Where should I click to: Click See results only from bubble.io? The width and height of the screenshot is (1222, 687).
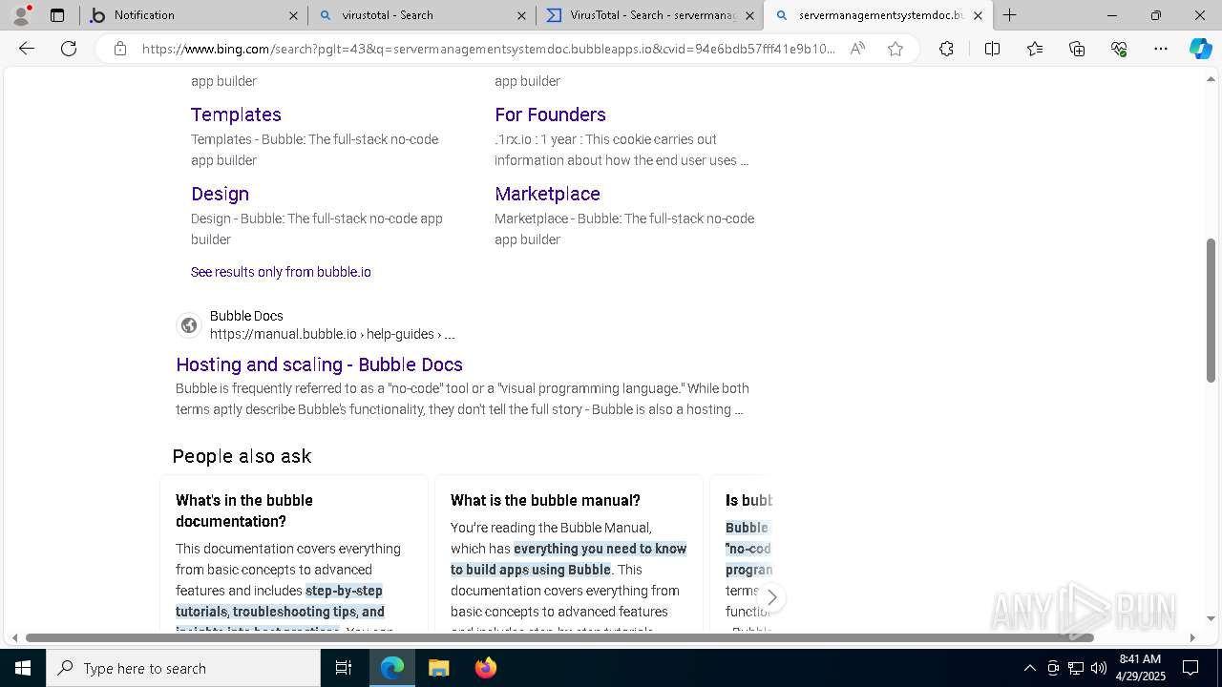pyautogui.click(x=281, y=272)
